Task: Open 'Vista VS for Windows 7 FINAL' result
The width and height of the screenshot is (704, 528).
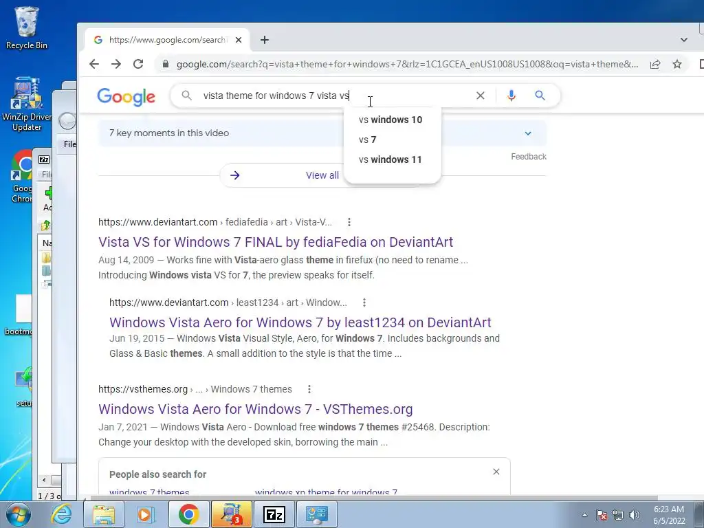Action: 276,242
